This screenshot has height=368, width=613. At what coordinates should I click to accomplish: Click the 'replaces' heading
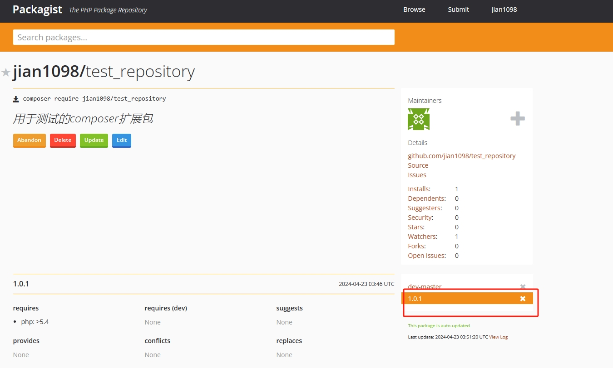(x=289, y=341)
